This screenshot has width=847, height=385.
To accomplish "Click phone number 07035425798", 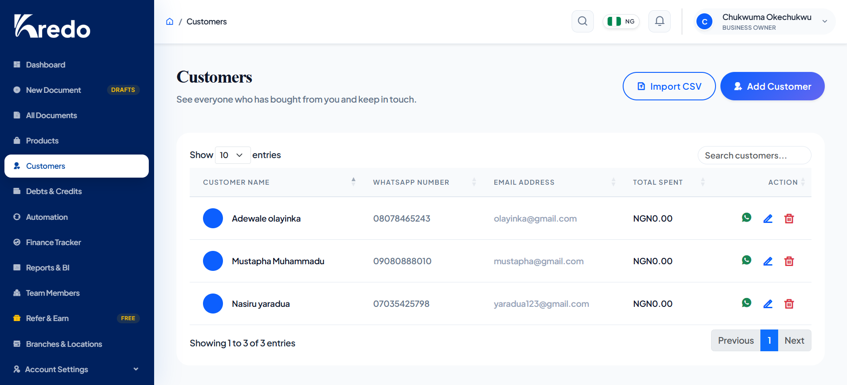I will [x=401, y=304].
